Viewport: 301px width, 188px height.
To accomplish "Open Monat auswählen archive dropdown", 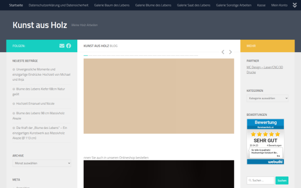I will pos(42,163).
